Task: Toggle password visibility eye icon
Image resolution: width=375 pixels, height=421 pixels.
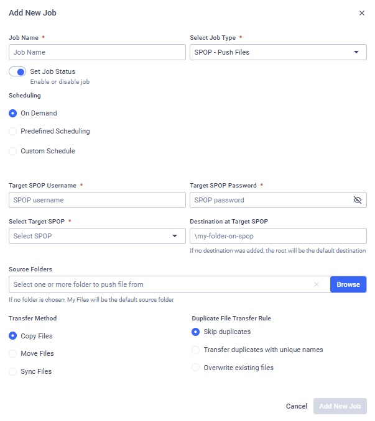Action: (x=357, y=200)
